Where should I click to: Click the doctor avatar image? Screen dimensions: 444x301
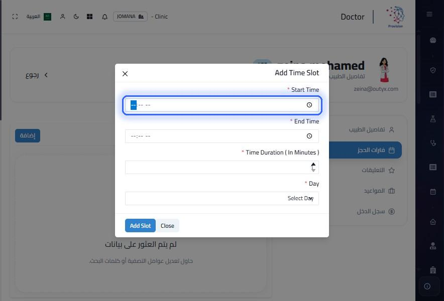384,70
